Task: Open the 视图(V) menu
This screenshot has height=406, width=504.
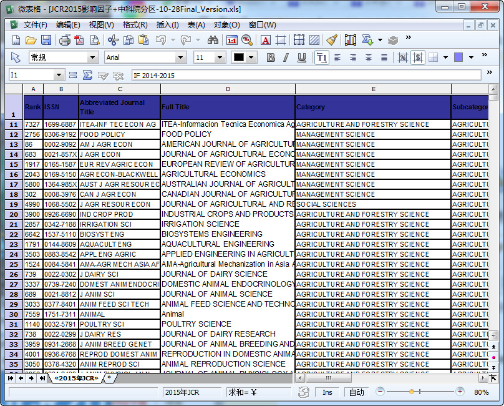Action: click(101, 25)
